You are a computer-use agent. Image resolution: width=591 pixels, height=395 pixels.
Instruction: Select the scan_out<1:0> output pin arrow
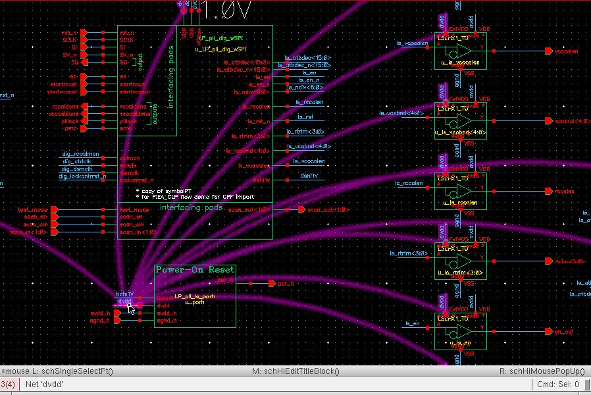[301, 209]
